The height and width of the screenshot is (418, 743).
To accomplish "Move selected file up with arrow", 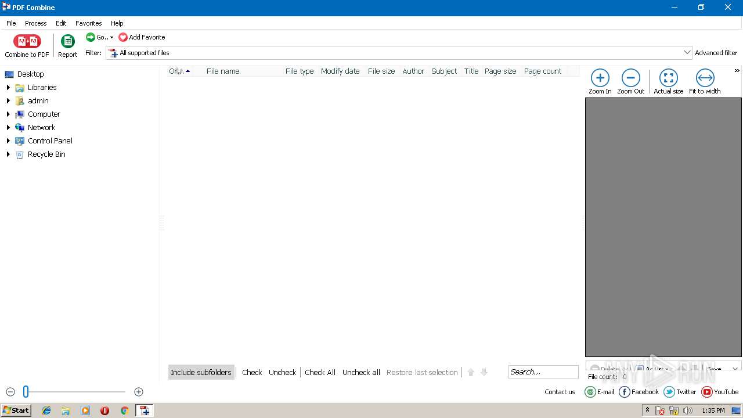I will 471,372.
